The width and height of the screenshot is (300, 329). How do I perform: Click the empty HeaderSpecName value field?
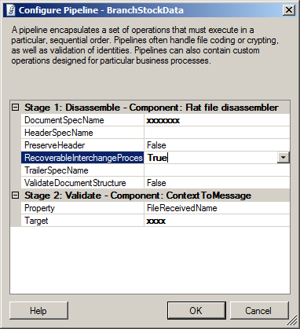217,133
